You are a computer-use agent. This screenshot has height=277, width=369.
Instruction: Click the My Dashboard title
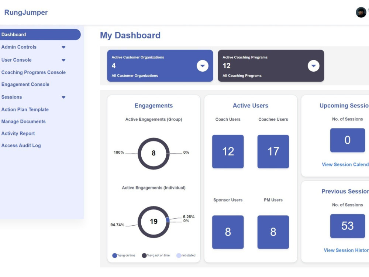[x=130, y=35]
